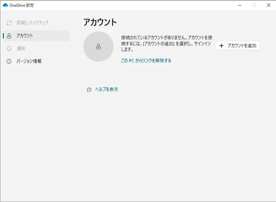Click the gray profile avatar placeholder
276x202 pixels.
pyautogui.click(x=98, y=47)
